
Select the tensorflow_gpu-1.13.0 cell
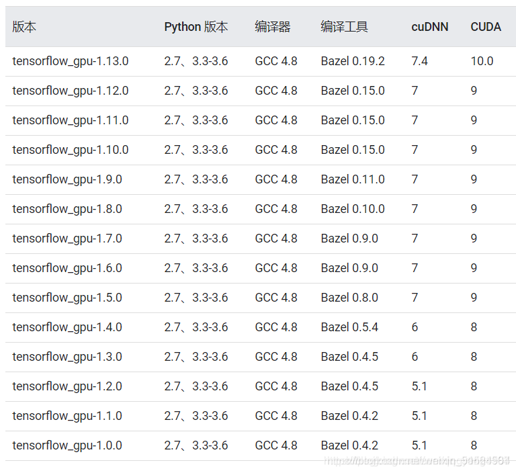tap(71, 61)
